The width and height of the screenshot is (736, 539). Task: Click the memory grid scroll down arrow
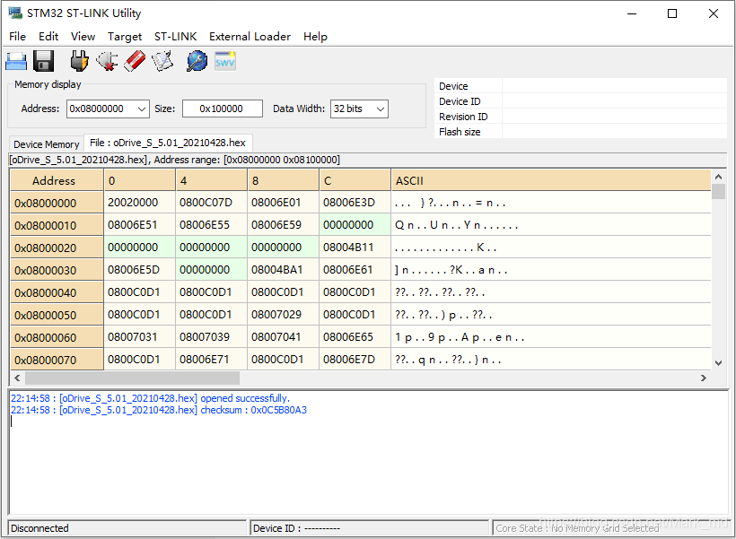pyautogui.click(x=718, y=363)
